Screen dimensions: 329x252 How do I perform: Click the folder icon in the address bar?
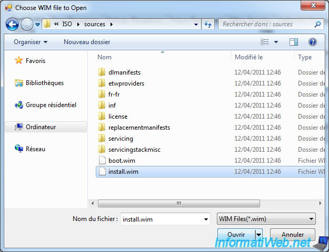(47, 24)
